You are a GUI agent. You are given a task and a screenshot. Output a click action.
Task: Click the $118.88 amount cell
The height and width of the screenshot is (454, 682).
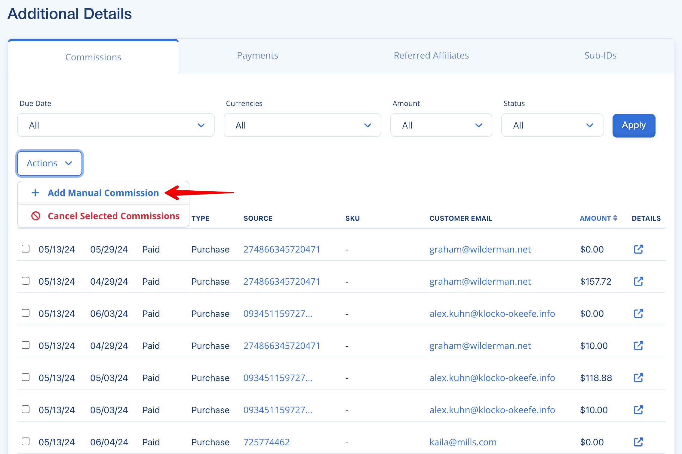click(x=596, y=378)
